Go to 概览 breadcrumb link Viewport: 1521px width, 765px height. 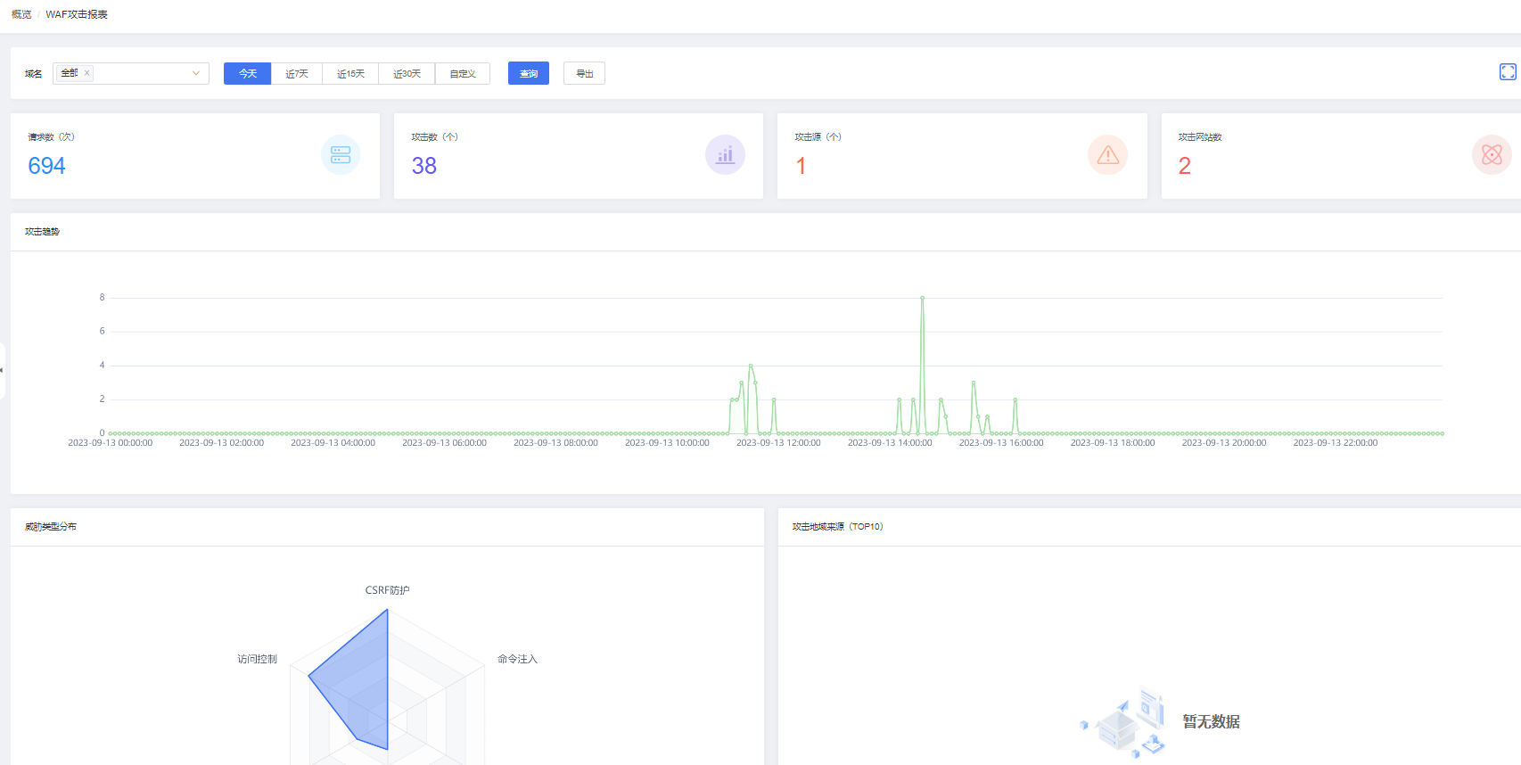coord(21,14)
